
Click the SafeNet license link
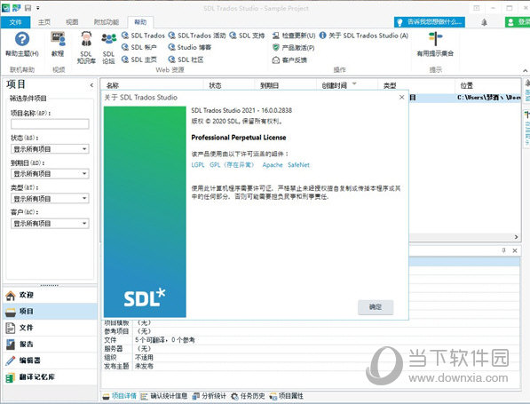(299, 165)
